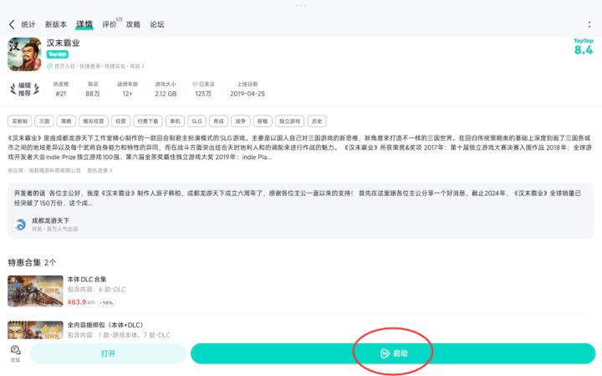Open the 全内容捆绑包 bundle thumbnail
This screenshot has width=602, height=376.
(35, 330)
